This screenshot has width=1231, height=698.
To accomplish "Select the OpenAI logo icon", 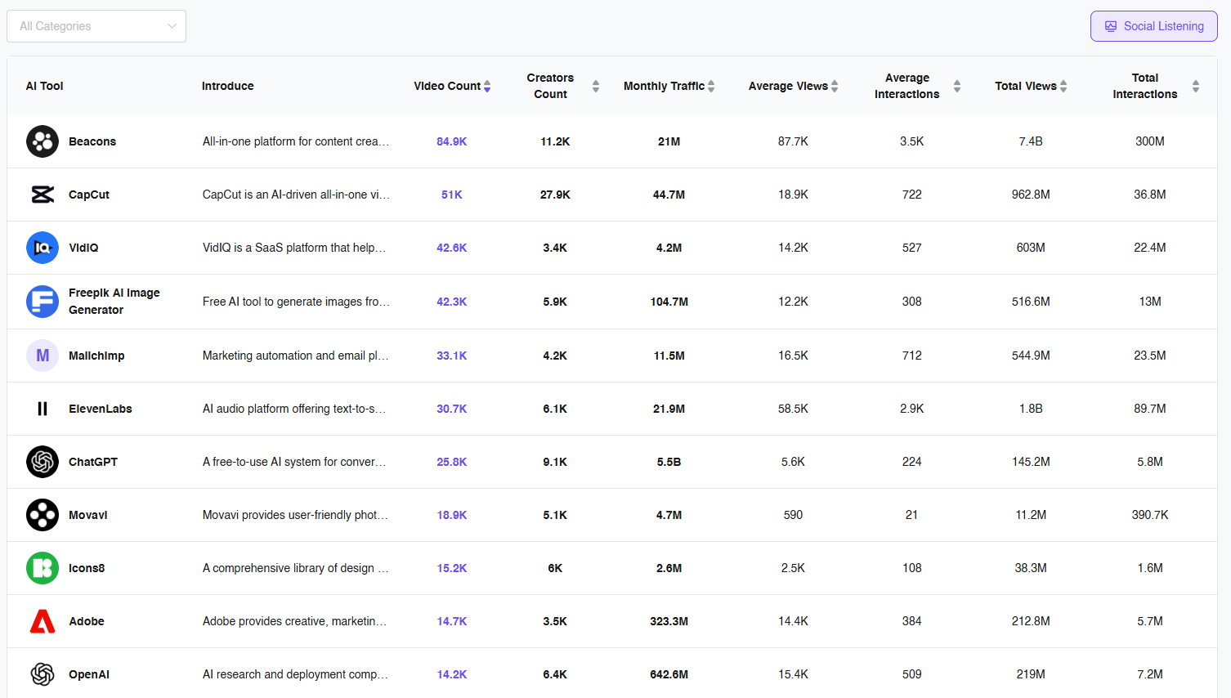I will coord(43,674).
